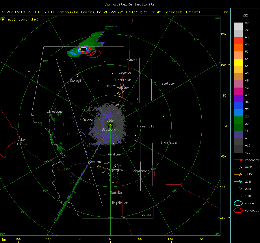260x243 pixels.
Task: Click the red forecast arrow legend icon
Action: pyautogui.click(x=238, y=160)
